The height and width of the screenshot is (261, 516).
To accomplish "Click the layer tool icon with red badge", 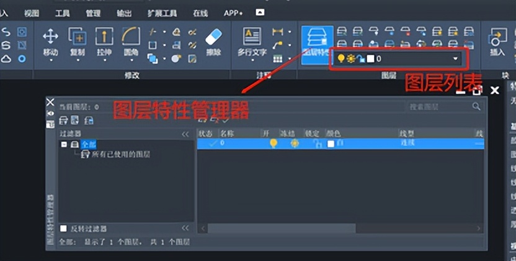I will [406, 32].
